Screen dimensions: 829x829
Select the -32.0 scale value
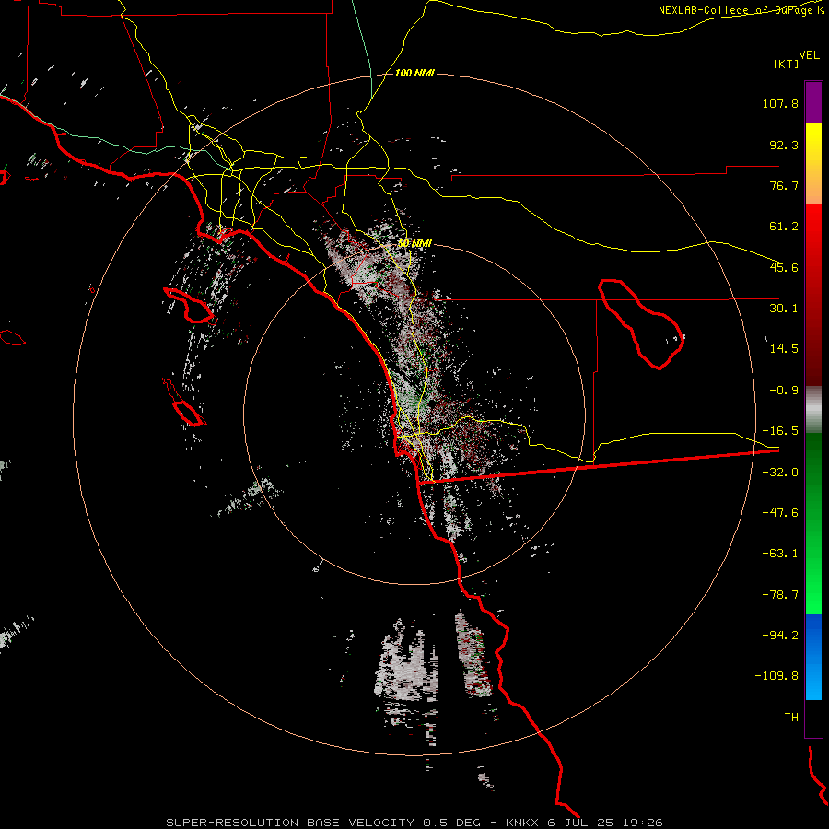[780, 473]
